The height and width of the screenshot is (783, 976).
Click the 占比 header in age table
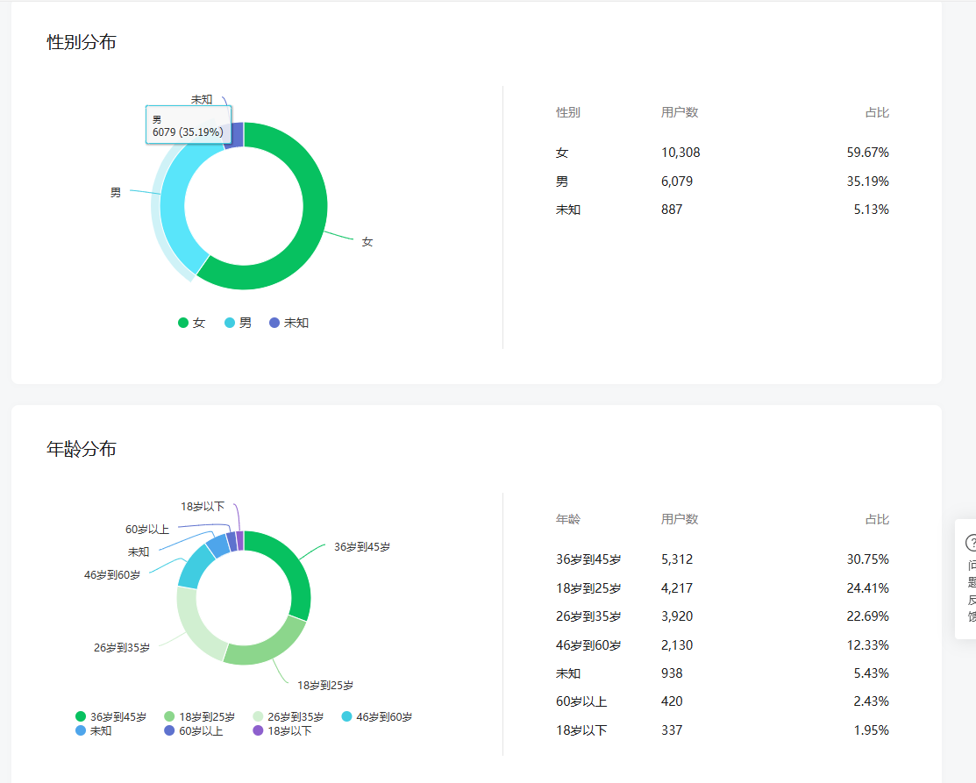coord(877,519)
